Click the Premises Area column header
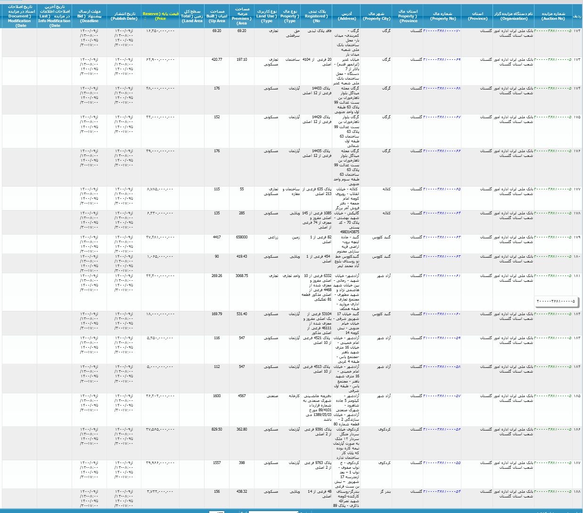 click(x=242, y=16)
